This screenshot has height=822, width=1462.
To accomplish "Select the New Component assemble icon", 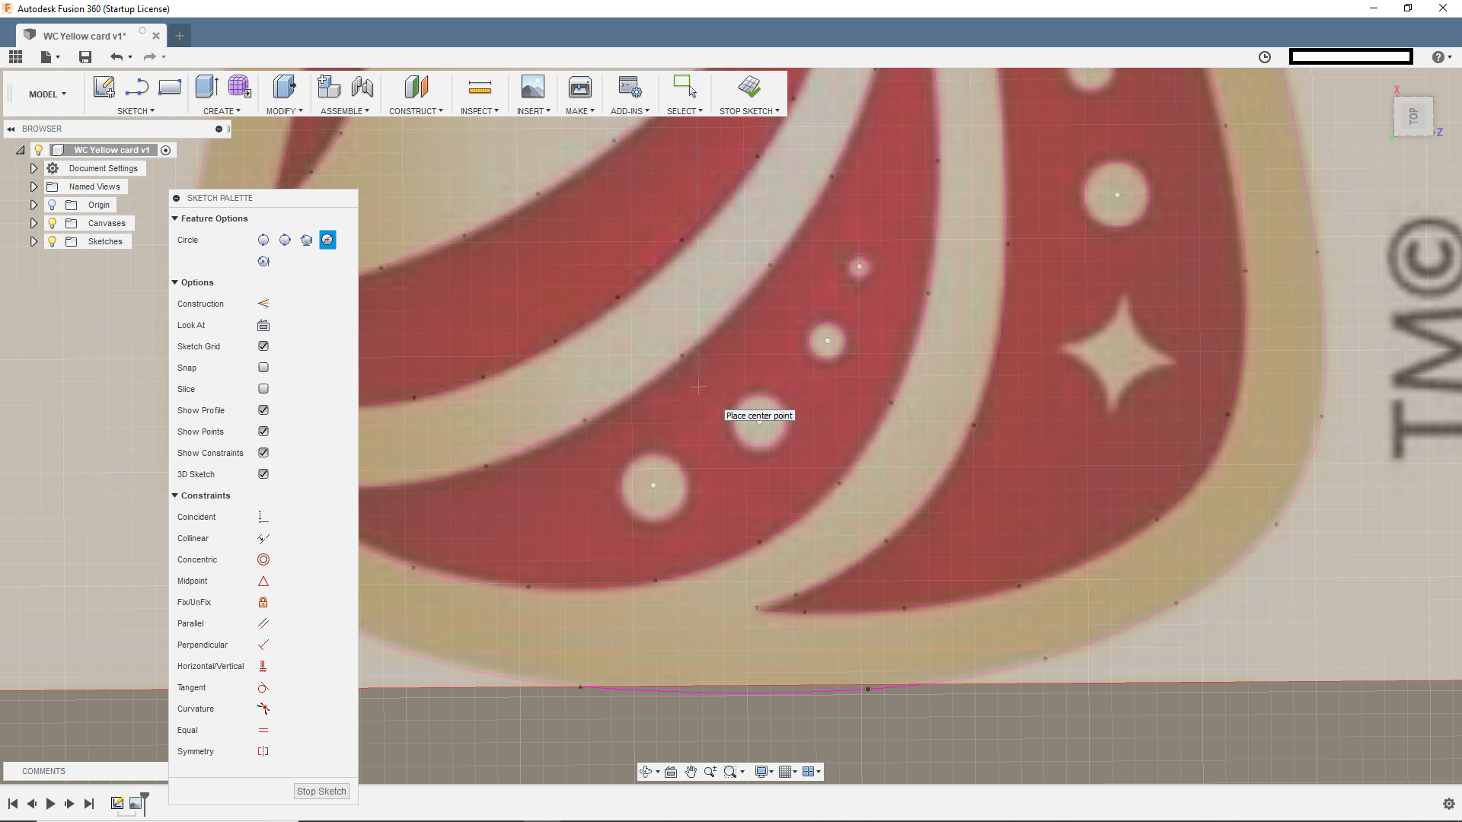I will (328, 87).
